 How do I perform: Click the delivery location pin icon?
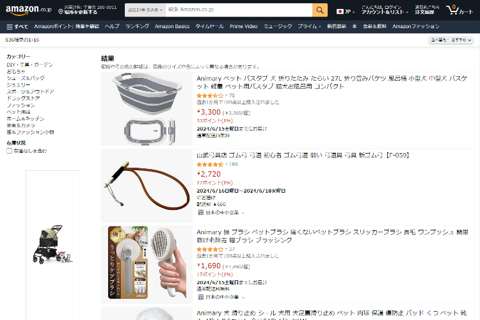click(x=61, y=12)
